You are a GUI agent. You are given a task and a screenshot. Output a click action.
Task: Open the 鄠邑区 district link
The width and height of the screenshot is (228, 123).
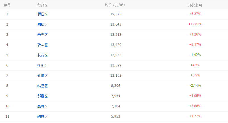pyautogui.click(x=42, y=96)
